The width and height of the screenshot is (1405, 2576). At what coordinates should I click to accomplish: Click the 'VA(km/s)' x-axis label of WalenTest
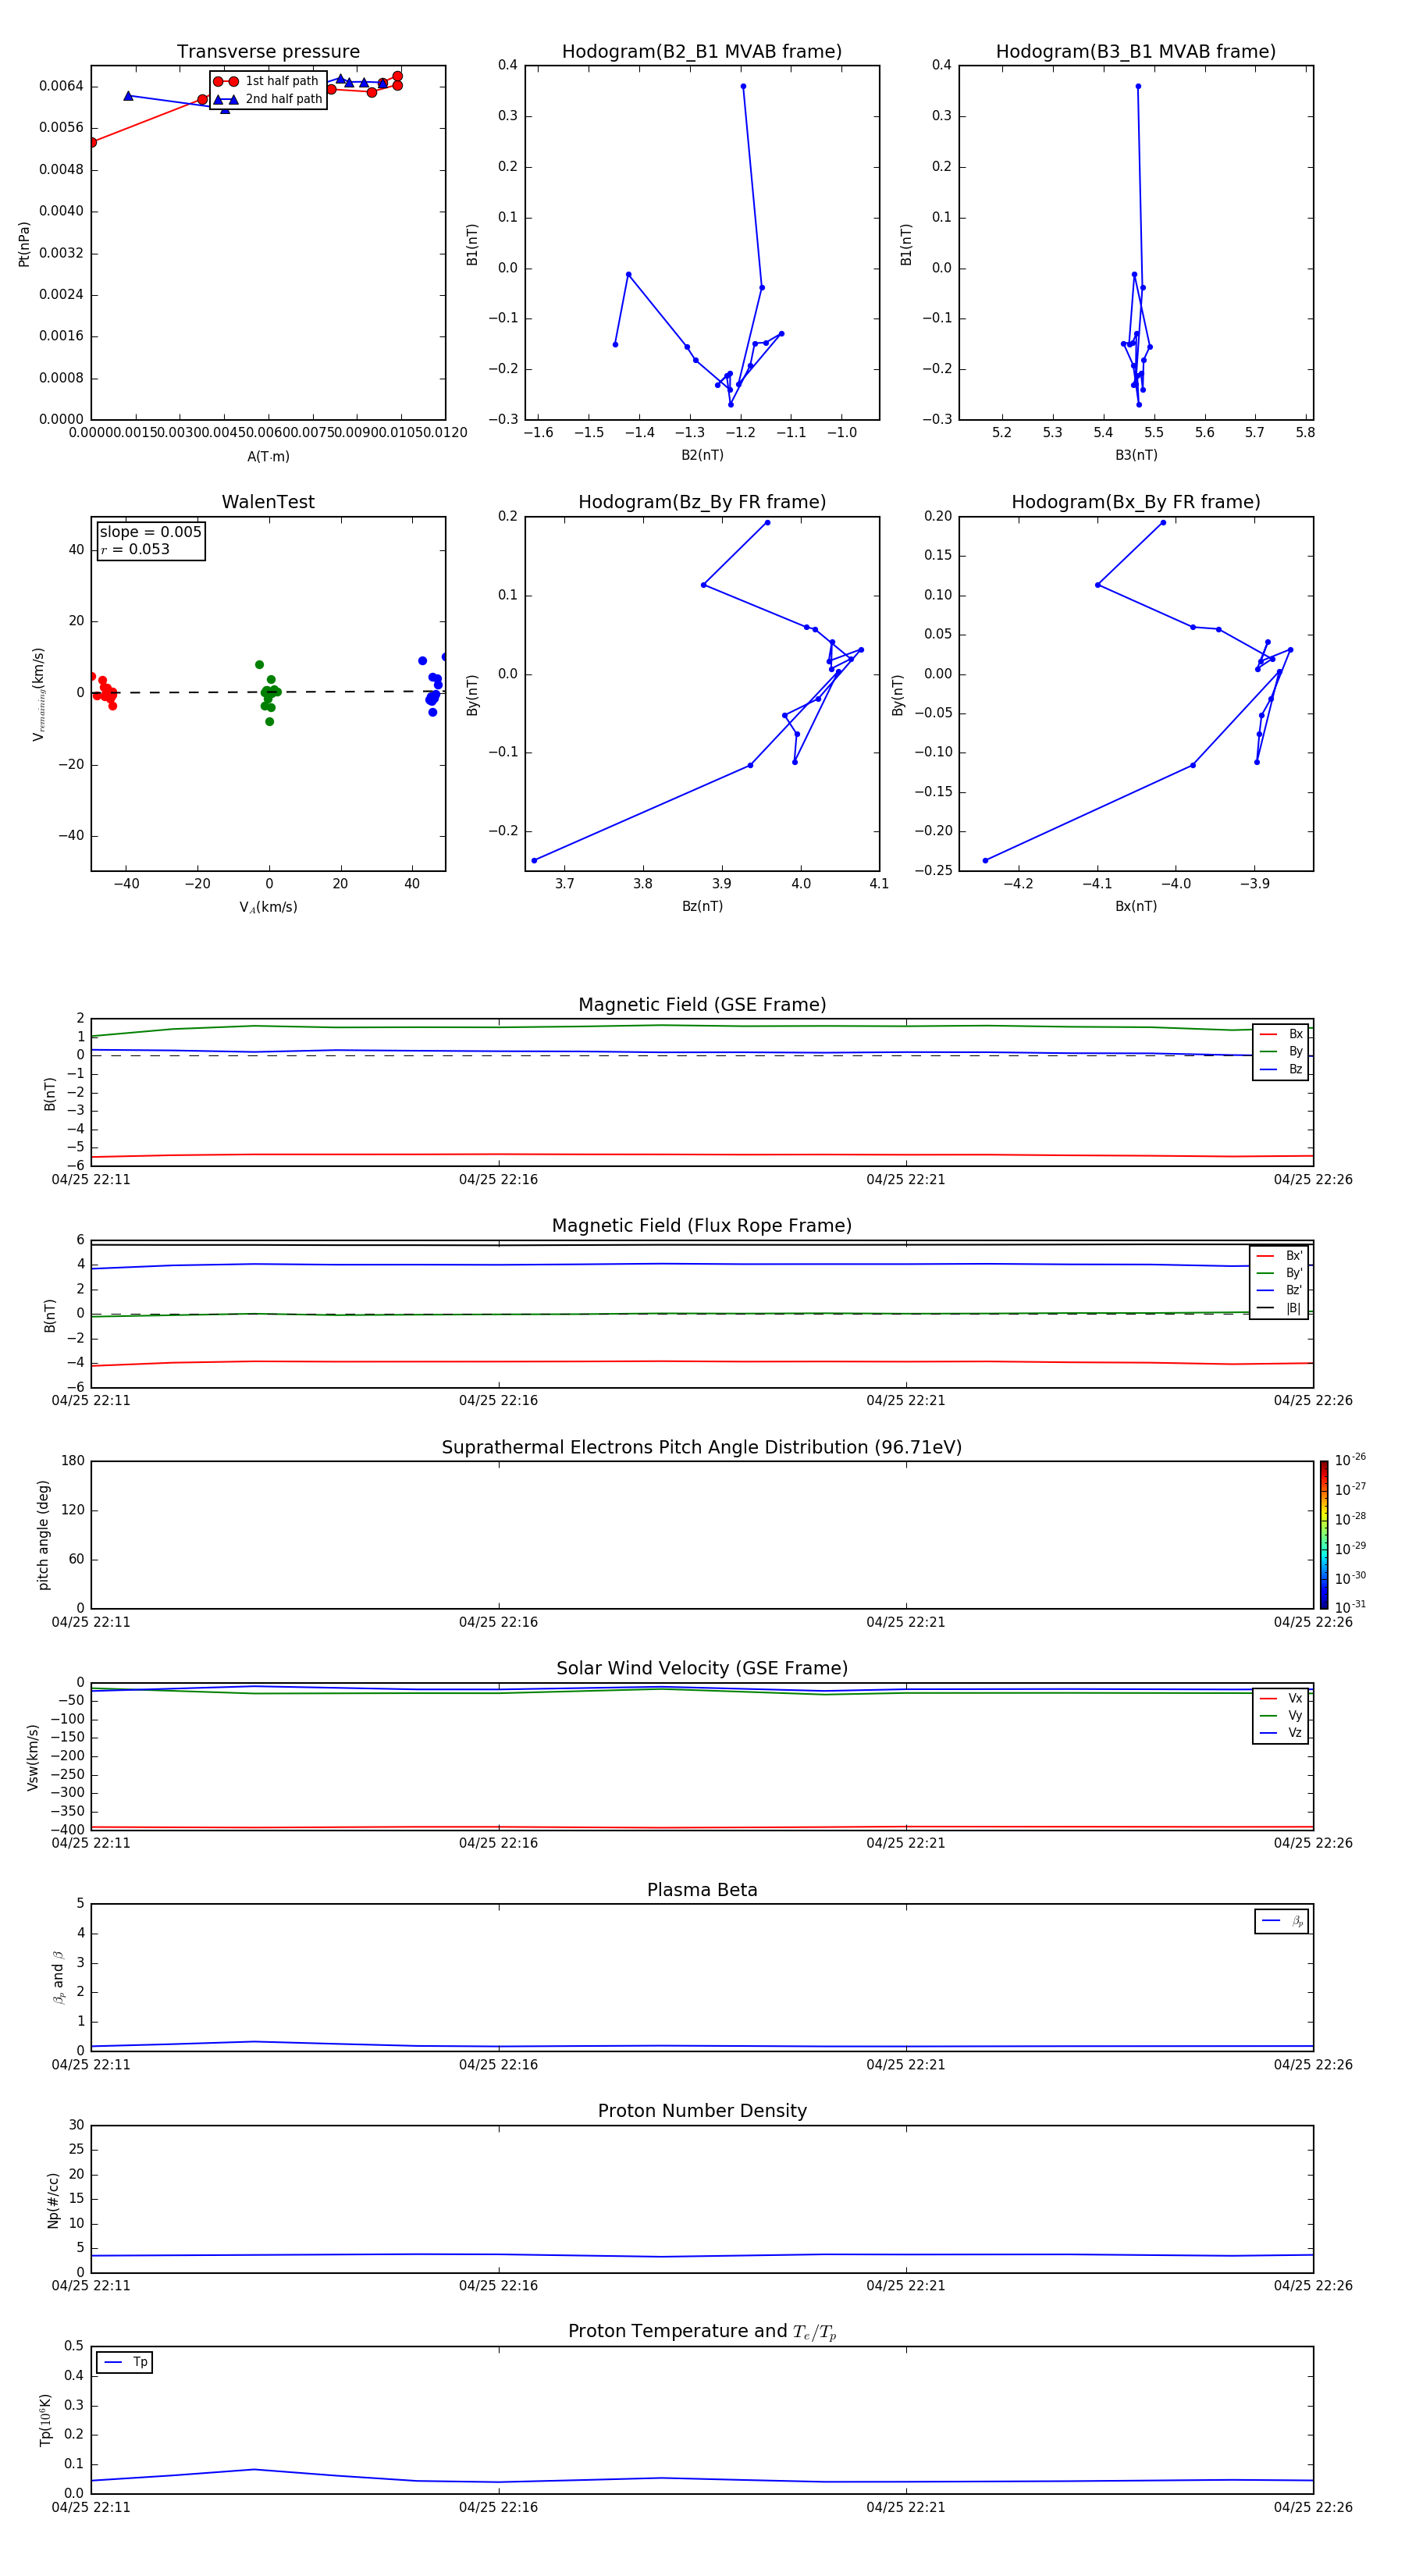coord(268,907)
